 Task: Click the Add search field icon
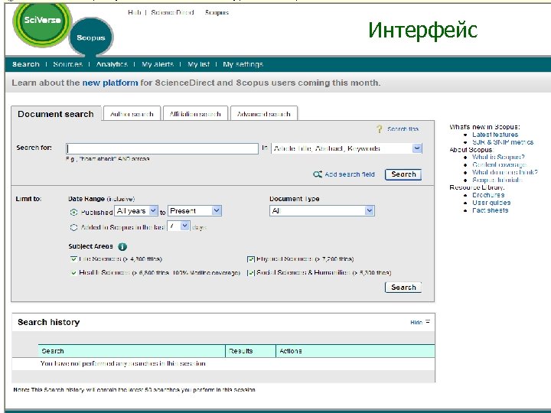[x=318, y=174]
